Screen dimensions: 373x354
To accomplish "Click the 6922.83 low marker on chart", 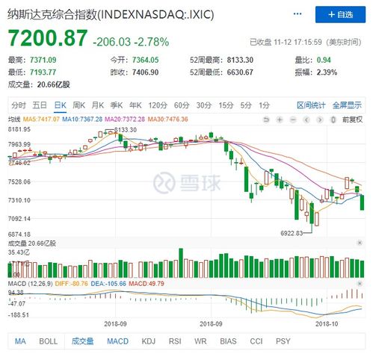I will tap(292, 233).
